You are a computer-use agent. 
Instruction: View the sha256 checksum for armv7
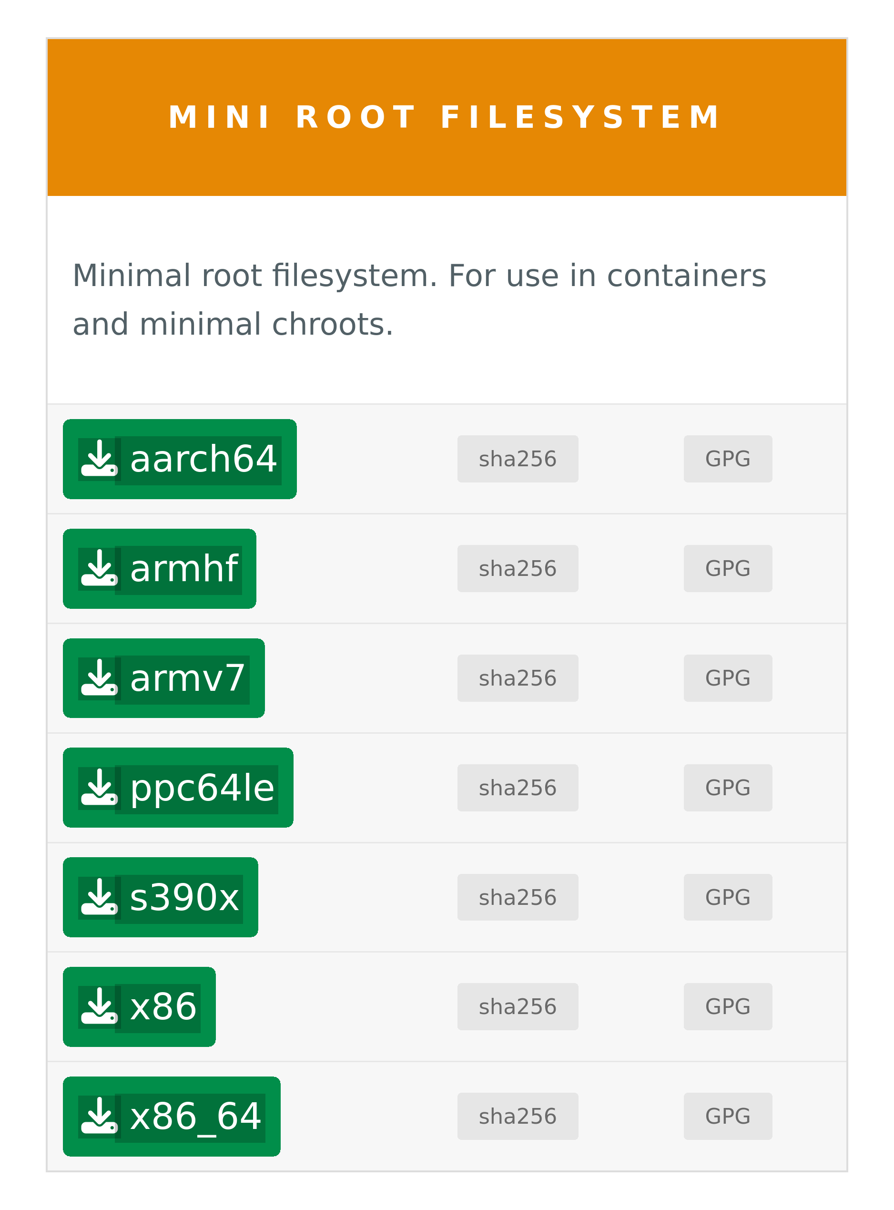pos(518,678)
